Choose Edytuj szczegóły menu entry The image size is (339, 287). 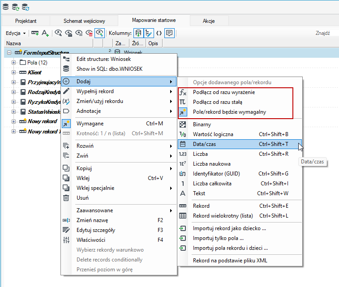(119, 230)
